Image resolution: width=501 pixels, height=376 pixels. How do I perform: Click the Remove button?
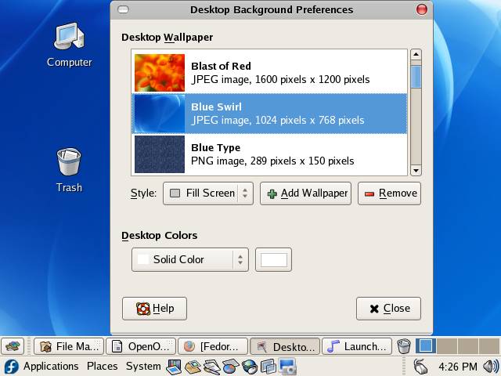389,193
